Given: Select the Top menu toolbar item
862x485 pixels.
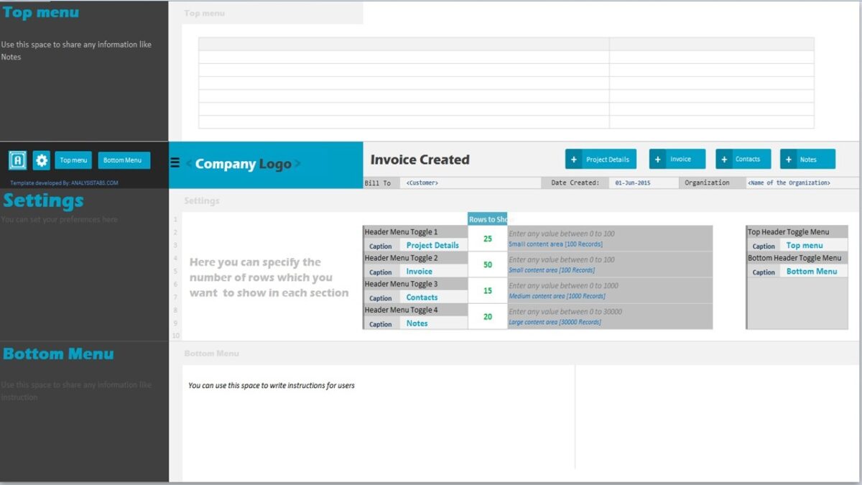Looking at the screenshot, I should point(73,160).
